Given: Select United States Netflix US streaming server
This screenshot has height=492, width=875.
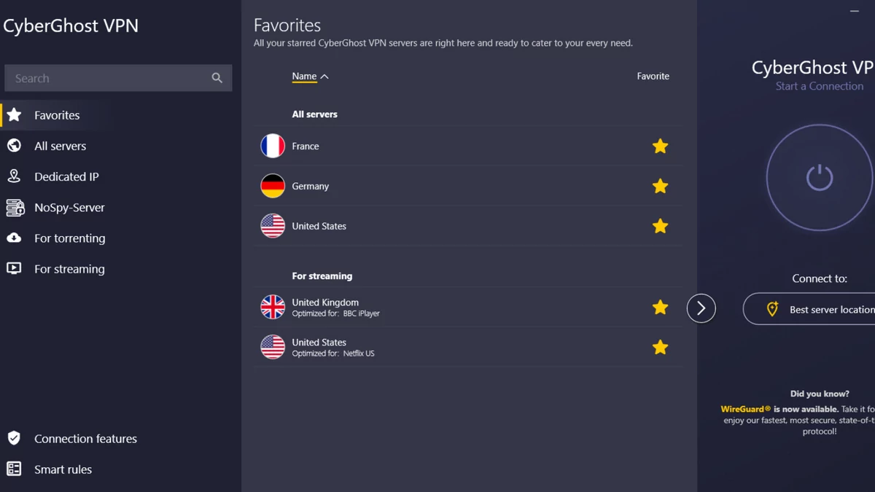Looking at the screenshot, I should click(x=468, y=347).
